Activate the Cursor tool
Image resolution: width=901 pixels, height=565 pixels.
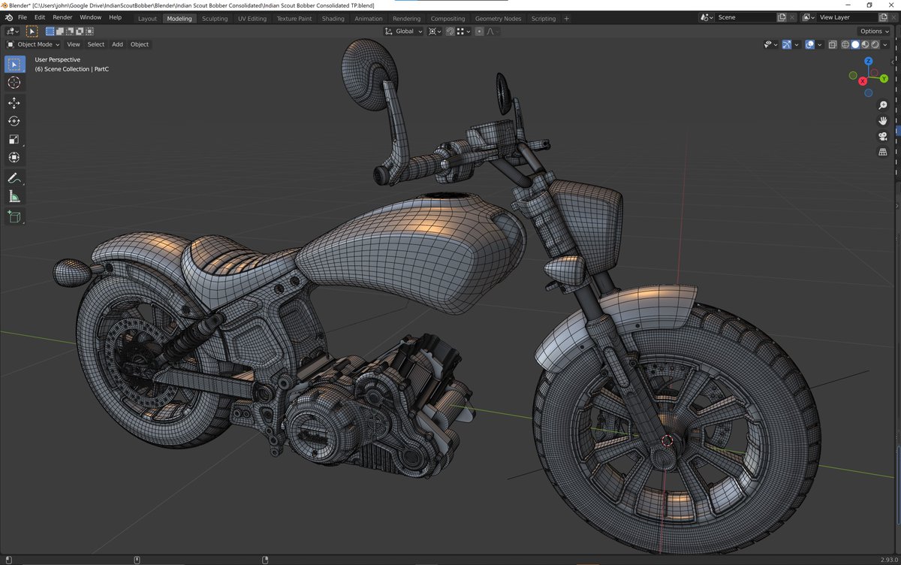[x=14, y=83]
